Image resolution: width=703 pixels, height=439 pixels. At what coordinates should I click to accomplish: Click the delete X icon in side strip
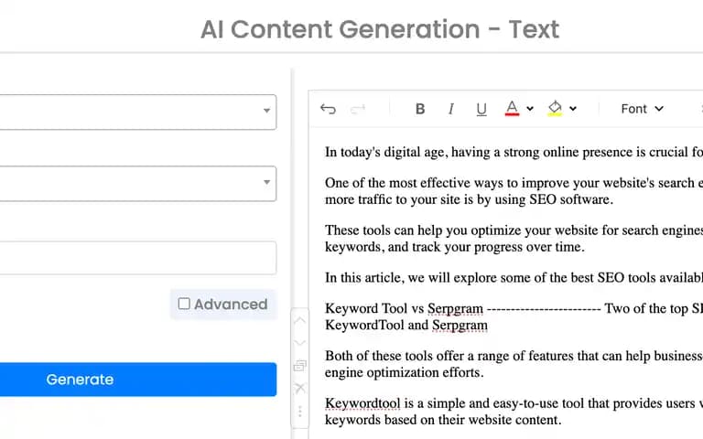click(300, 388)
